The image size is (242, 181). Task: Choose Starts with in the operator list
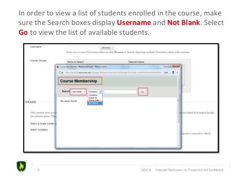(94, 100)
